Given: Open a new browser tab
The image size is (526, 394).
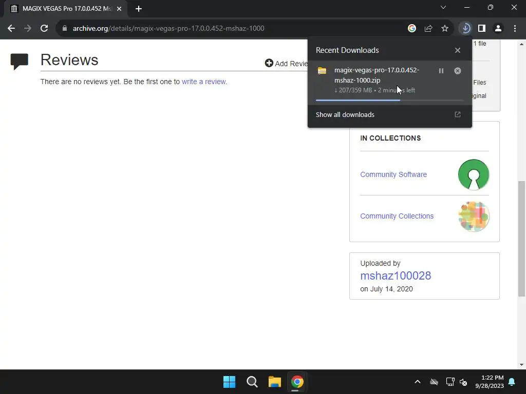Looking at the screenshot, I should 139,9.
